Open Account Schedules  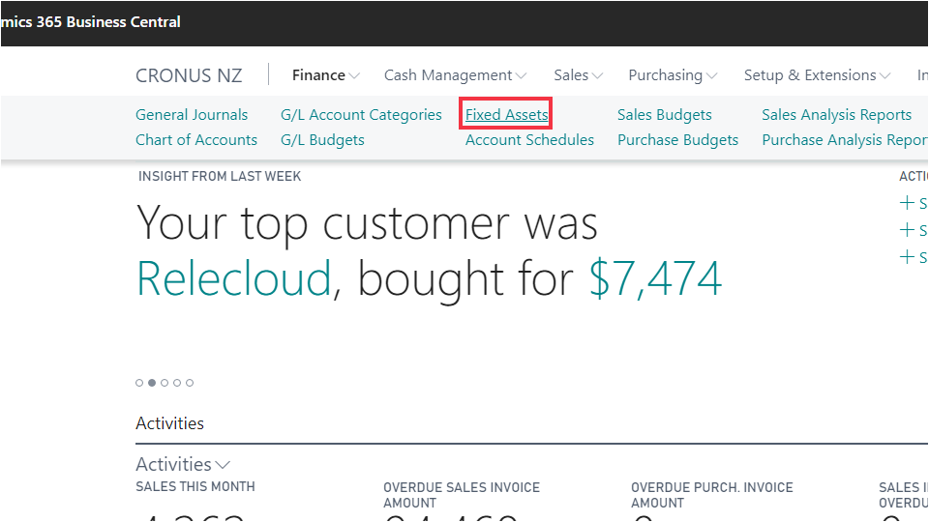529,139
